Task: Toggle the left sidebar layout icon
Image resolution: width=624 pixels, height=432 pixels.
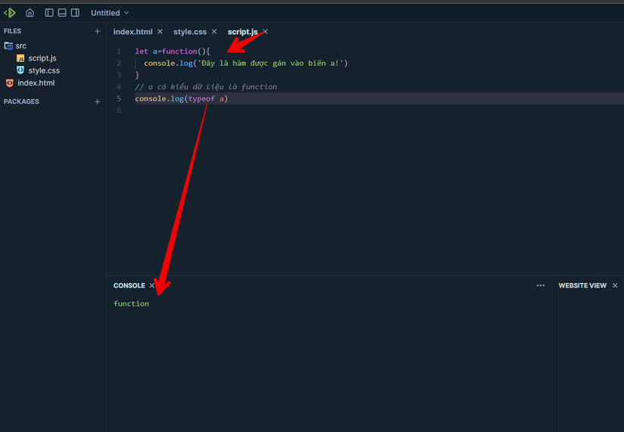Action: pyautogui.click(x=49, y=13)
